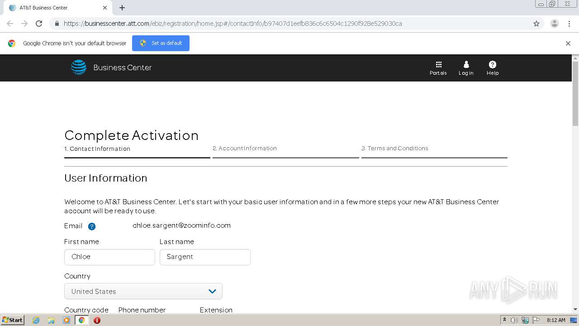Dismiss the default browser notification bar
Image resolution: width=579 pixels, height=326 pixels.
[568, 43]
